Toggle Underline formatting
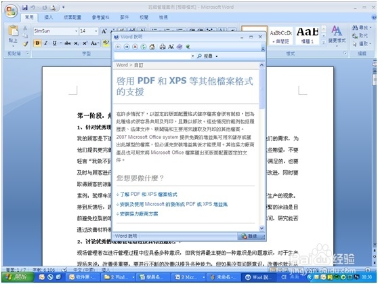 (54, 43)
